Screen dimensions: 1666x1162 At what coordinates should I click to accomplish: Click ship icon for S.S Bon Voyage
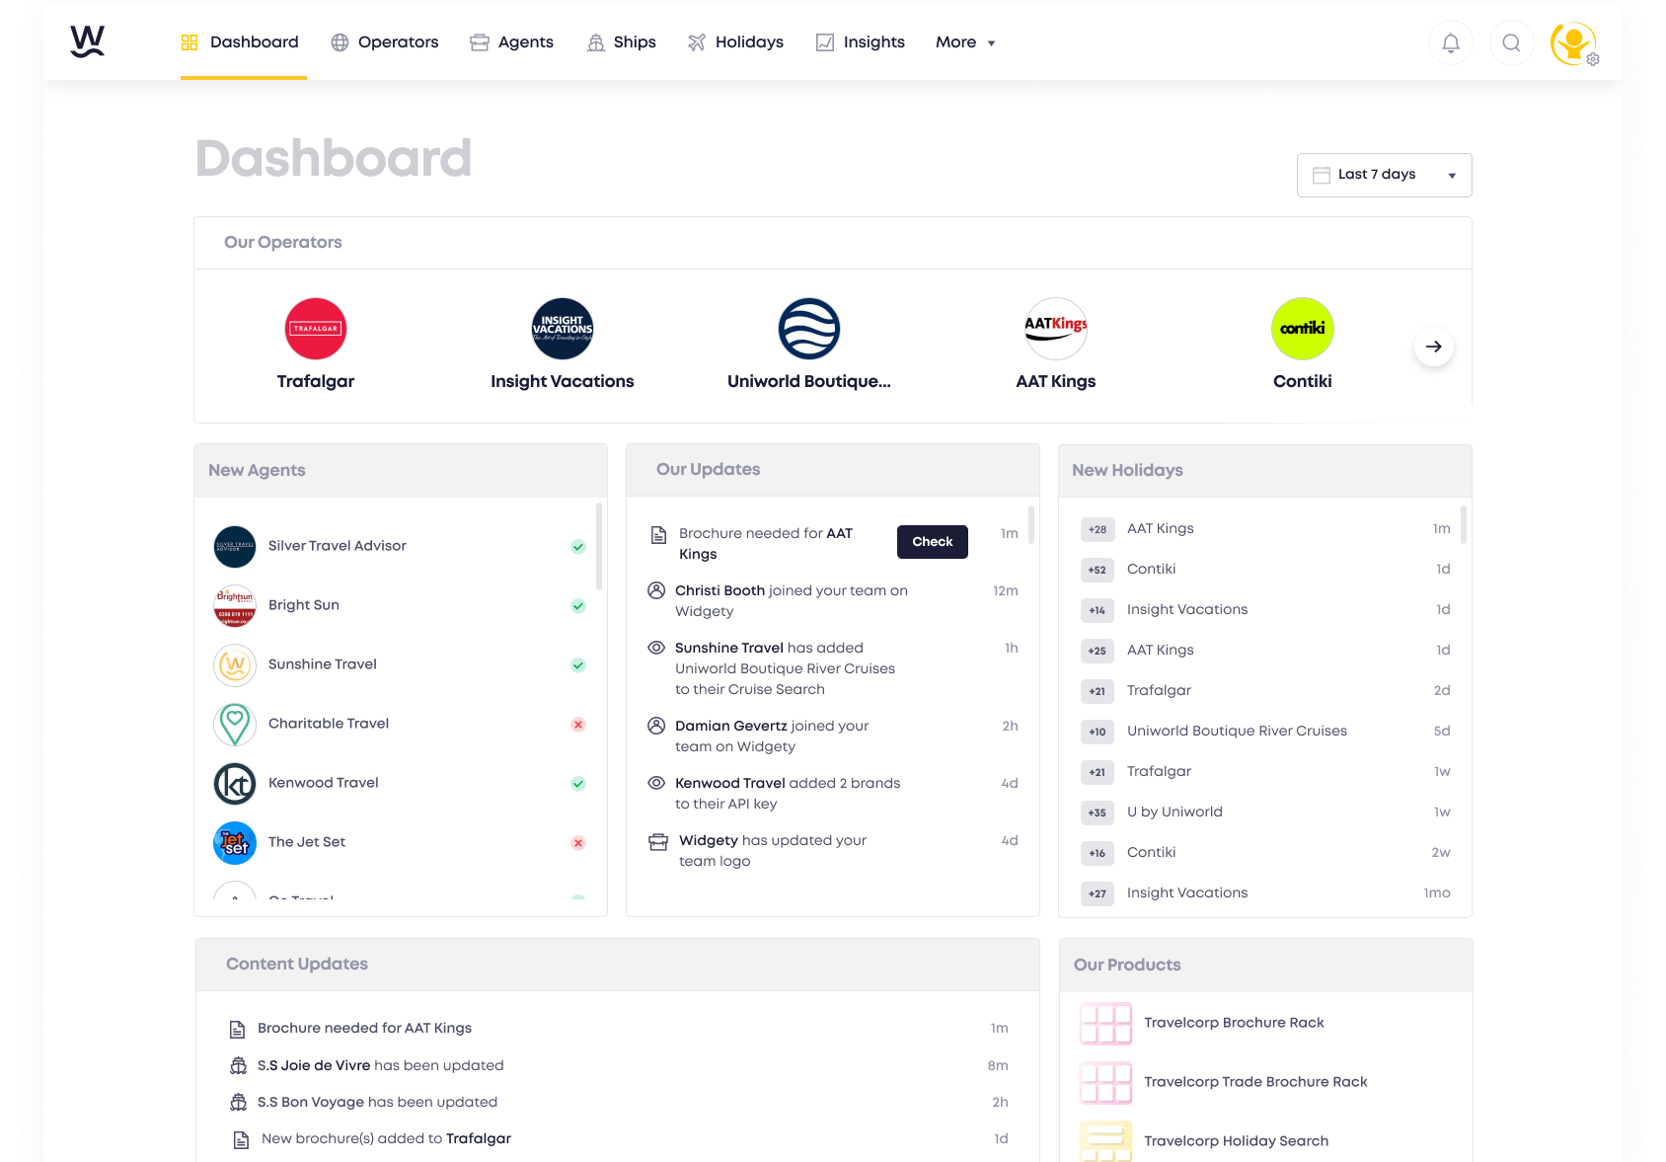click(x=238, y=1102)
